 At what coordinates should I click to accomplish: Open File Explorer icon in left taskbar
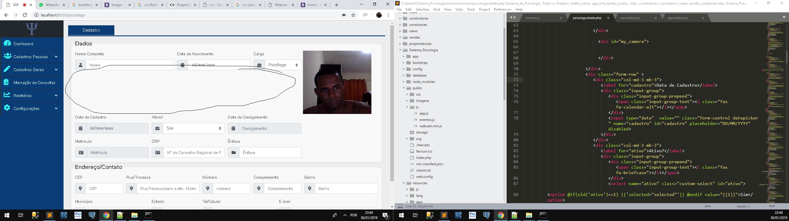[134, 215]
